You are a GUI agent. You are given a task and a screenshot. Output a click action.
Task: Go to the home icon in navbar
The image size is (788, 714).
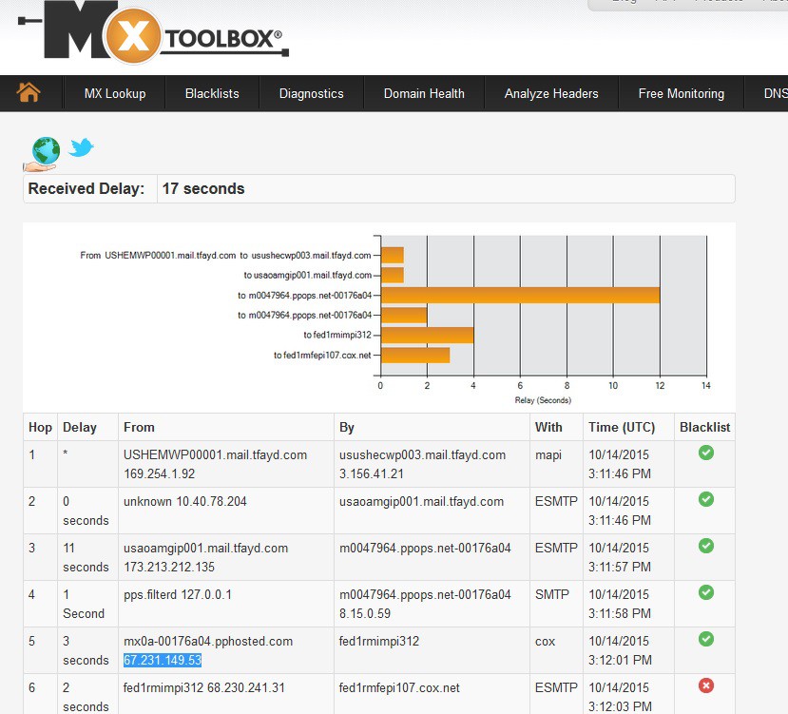pyautogui.click(x=29, y=92)
